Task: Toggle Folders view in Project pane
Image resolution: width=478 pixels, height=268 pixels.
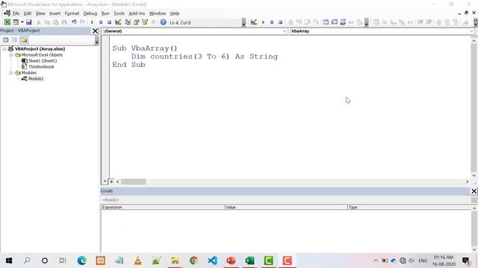Action: pos(24,39)
